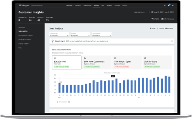This screenshot has width=192, height=119.
Task: Open Loyalty Insights in sidebar
Action: click(x=24, y=43)
